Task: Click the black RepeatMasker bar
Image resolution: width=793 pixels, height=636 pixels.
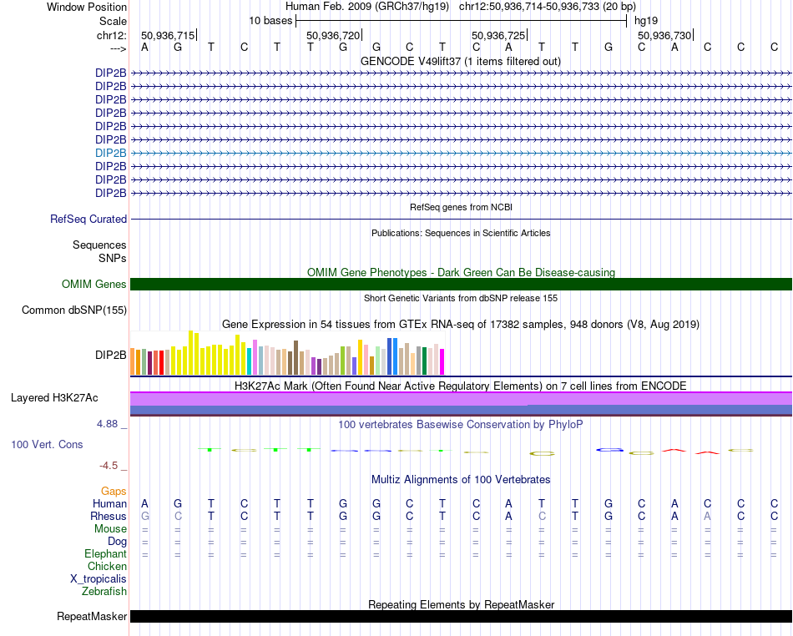Action: point(461,616)
